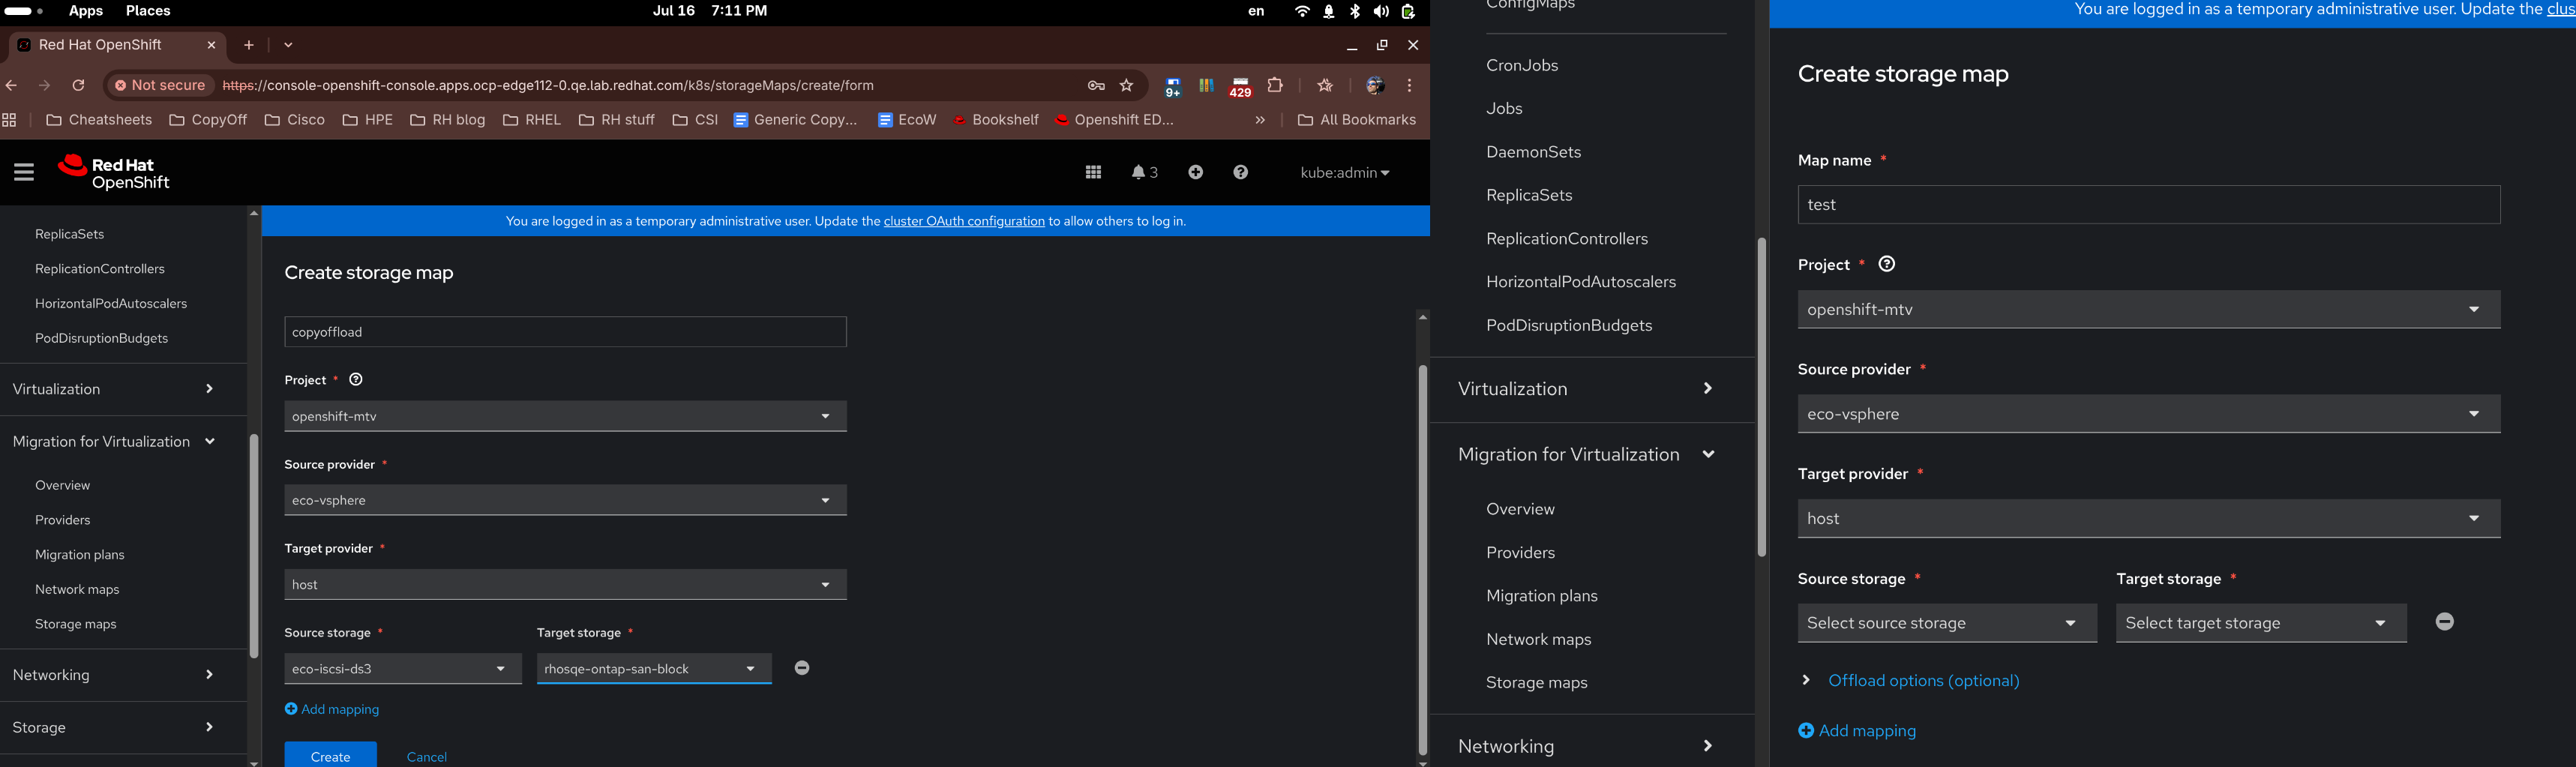Viewport: 2576px width, 767px height.
Task: Click the volume icon in the system top bar
Action: click(1381, 11)
